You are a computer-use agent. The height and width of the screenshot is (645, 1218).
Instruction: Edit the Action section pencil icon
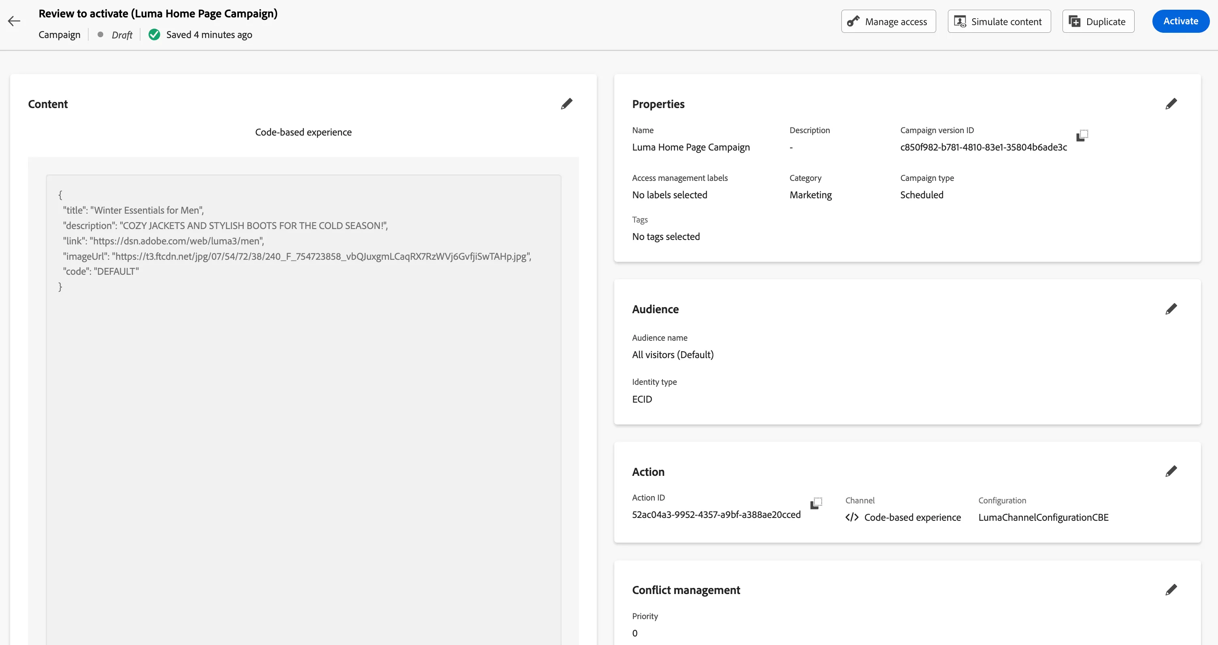point(1171,471)
